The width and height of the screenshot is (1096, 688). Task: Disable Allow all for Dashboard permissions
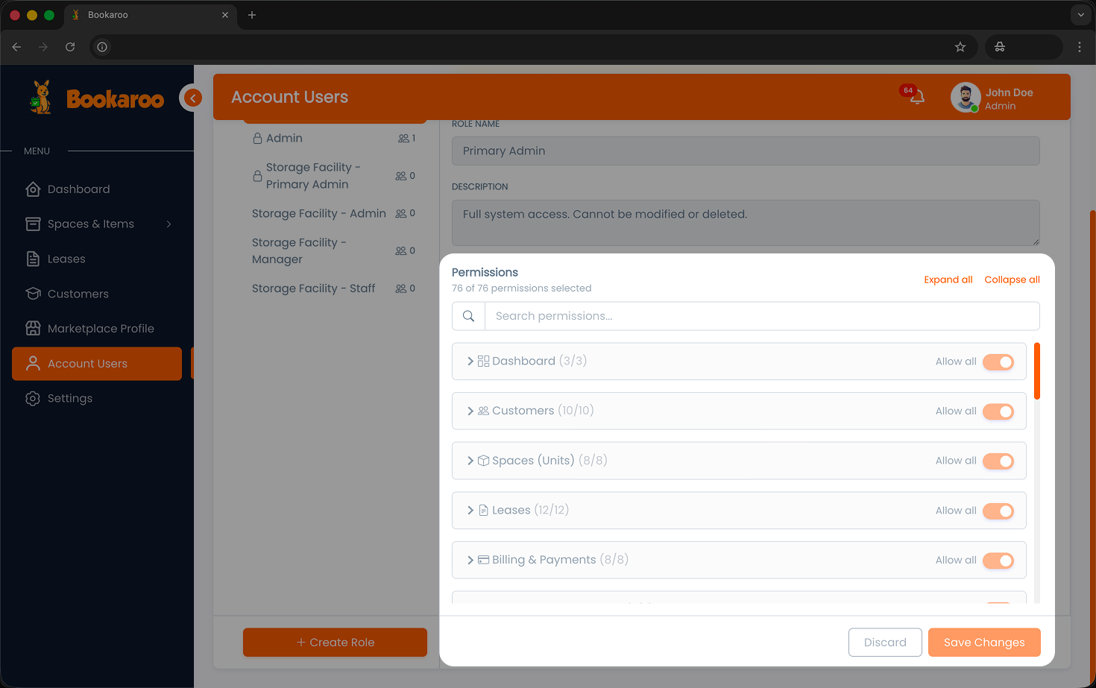[x=998, y=362]
